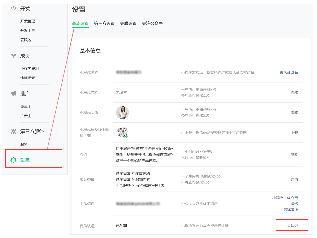This screenshot has width=317, height=238.
Task: Open the 关联设置 tab
Action: click(x=128, y=23)
